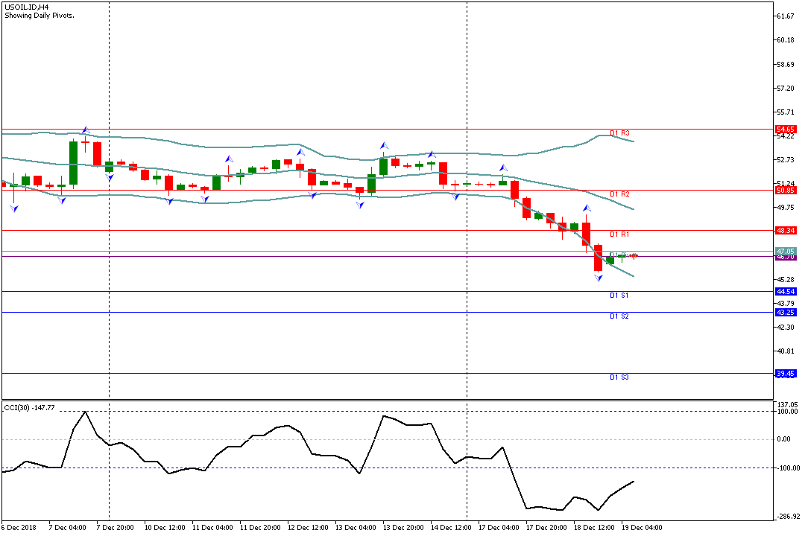Click the 40.81 price axis value
Screen dimensions: 805x536
point(786,351)
